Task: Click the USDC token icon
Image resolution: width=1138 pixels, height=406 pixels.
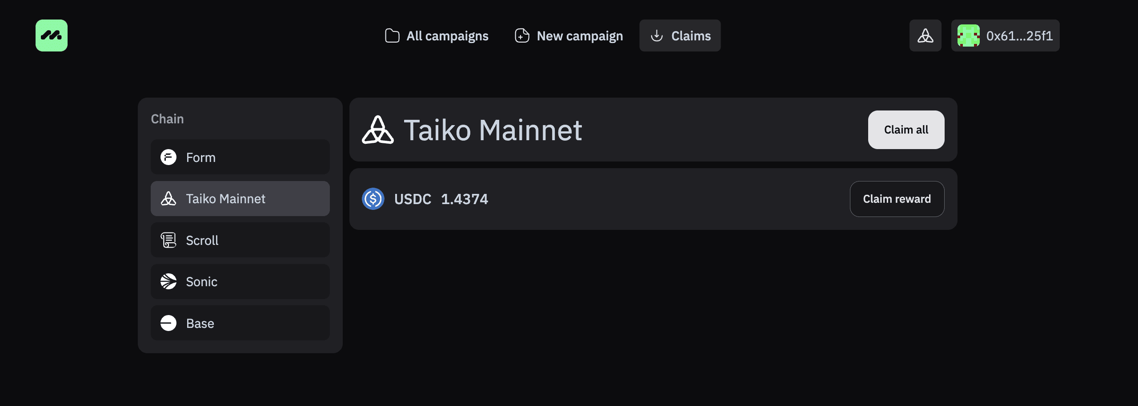Action: 373,199
